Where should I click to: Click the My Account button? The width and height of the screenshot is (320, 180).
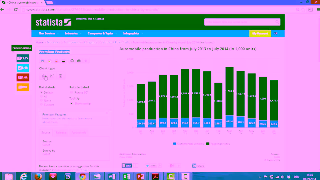point(260,33)
